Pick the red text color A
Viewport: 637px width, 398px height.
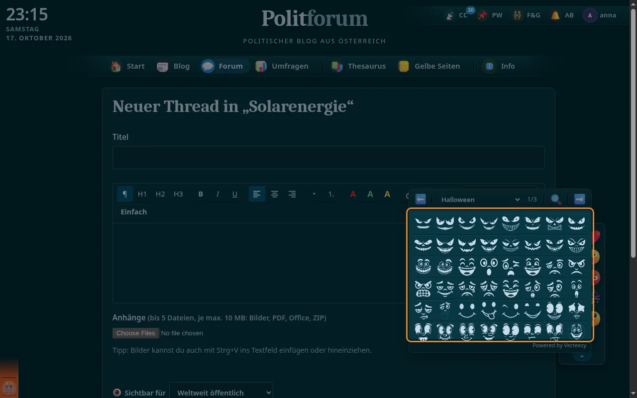pos(353,194)
